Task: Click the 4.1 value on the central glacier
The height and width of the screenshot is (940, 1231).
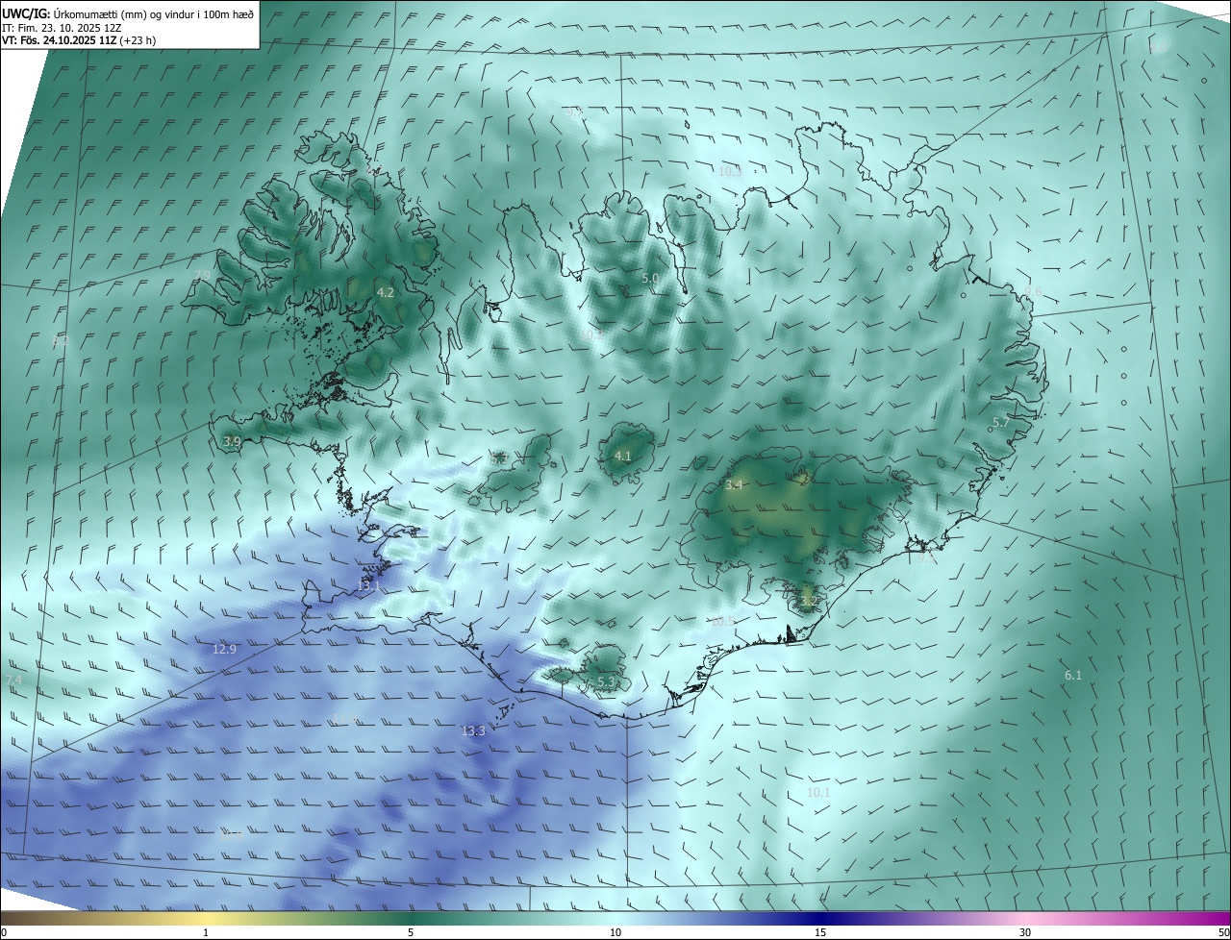Action: click(x=622, y=456)
